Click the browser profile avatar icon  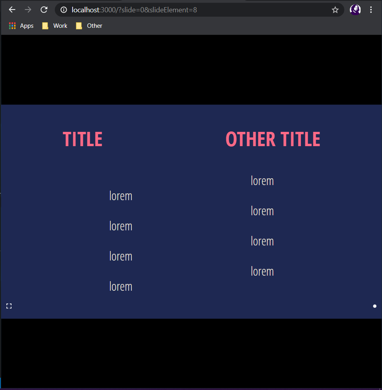pos(355,10)
